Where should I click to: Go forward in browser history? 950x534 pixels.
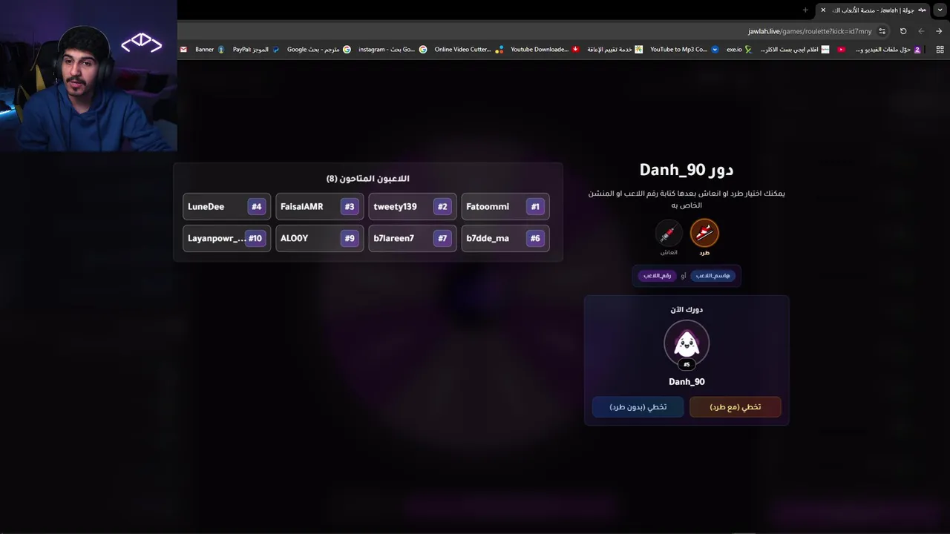click(921, 31)
